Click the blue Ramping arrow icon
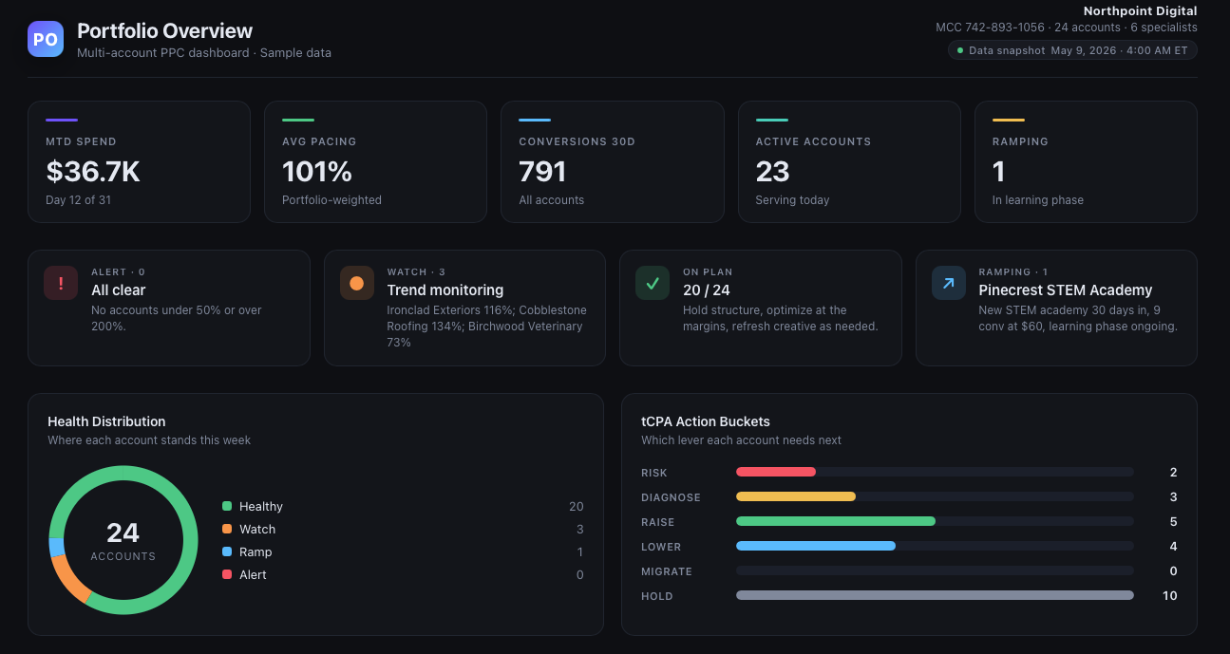 click(x=948, y=283)
